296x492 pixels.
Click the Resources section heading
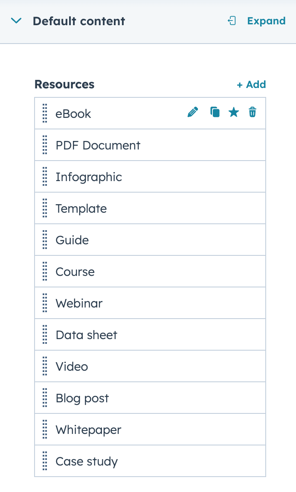pos(64,85)
